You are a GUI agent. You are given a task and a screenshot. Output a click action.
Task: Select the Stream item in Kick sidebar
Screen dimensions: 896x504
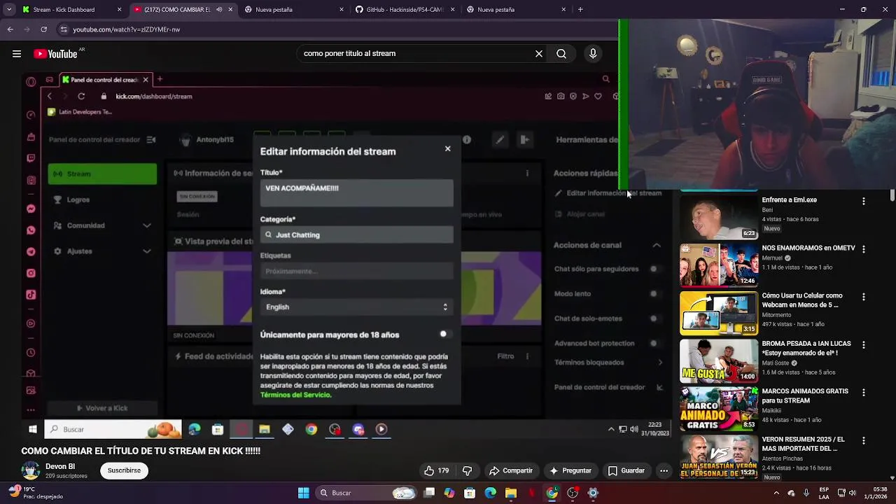102,174
